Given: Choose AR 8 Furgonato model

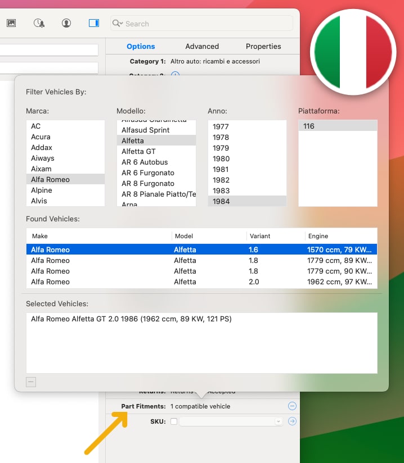Looking at the screenshot, I should click(156, 183).
